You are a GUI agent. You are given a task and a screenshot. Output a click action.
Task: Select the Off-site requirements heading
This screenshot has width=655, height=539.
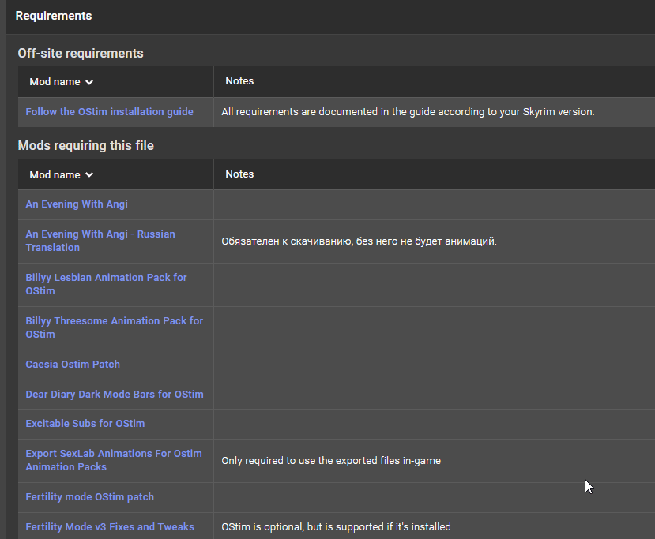tap(81, 54)
